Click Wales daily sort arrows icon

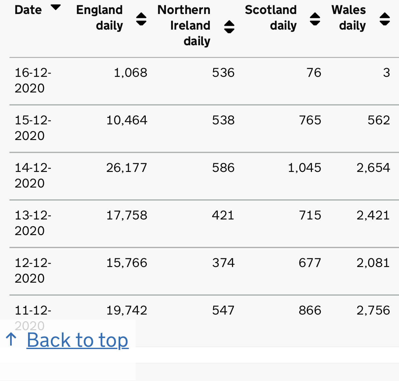click(385, 19)
